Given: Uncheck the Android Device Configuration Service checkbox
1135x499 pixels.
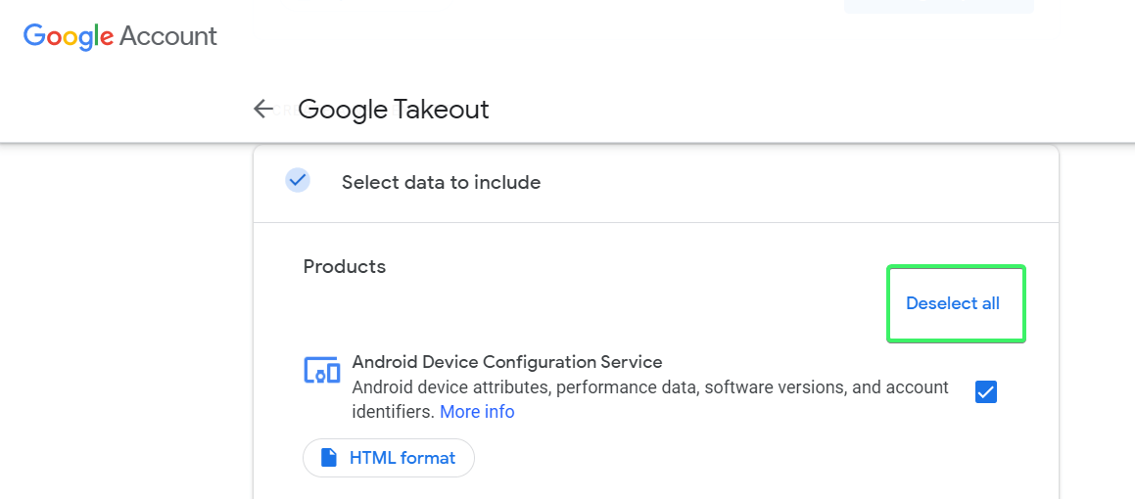Looking at the screenshot, I should [x=986, y=391].
